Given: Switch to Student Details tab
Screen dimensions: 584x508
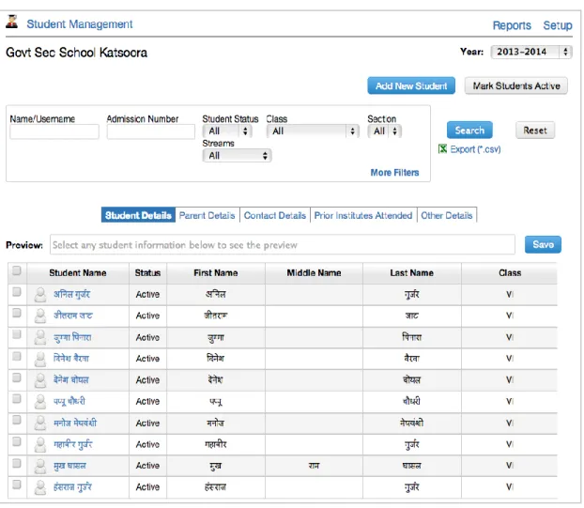Looking at the screenshot, I should (x=138, y=215).
